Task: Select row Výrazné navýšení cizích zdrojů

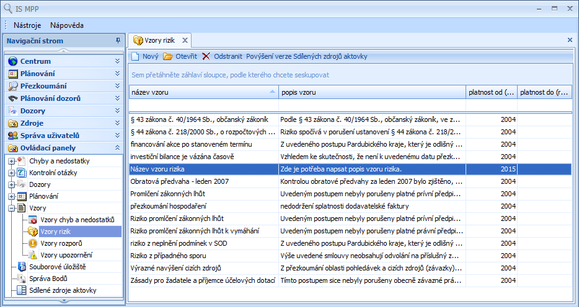Action: 350,268
